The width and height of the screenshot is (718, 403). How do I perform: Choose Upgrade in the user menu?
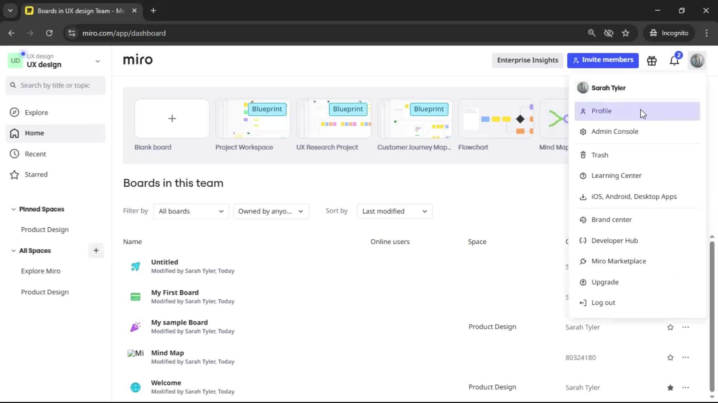tap(637, 282)
